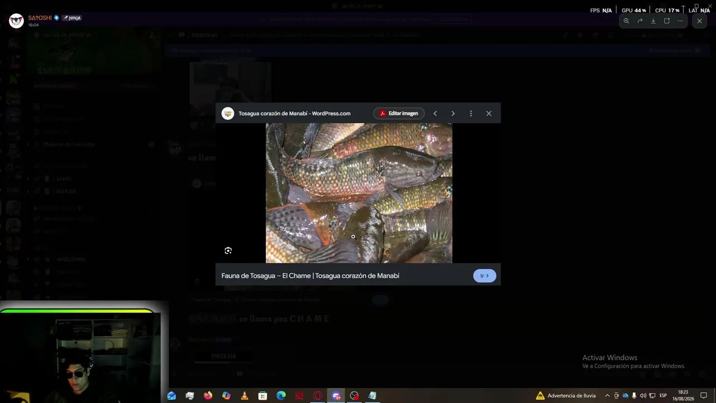Open the 'Advertencia de lluvia' weather alert
The width and height of the screenshot is (716, 403).
click(x=566, y=396)
